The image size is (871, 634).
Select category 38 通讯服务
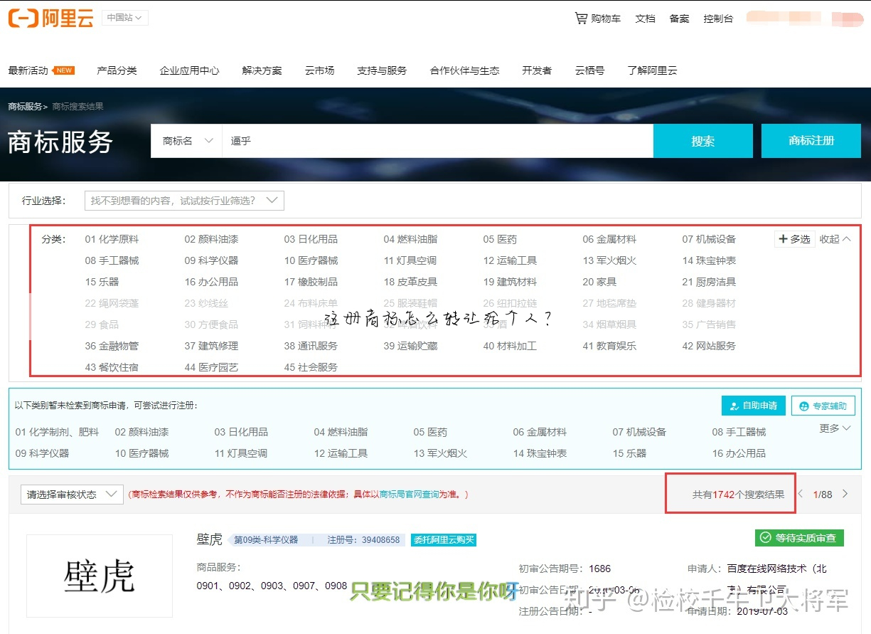311,346
